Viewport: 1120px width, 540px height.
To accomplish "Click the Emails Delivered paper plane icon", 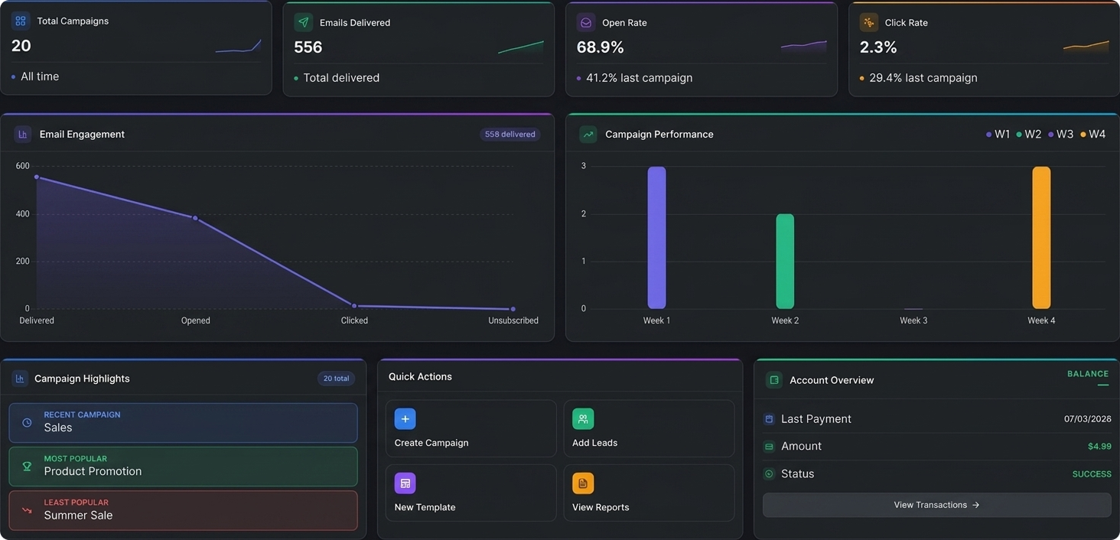I will [303, 22].
